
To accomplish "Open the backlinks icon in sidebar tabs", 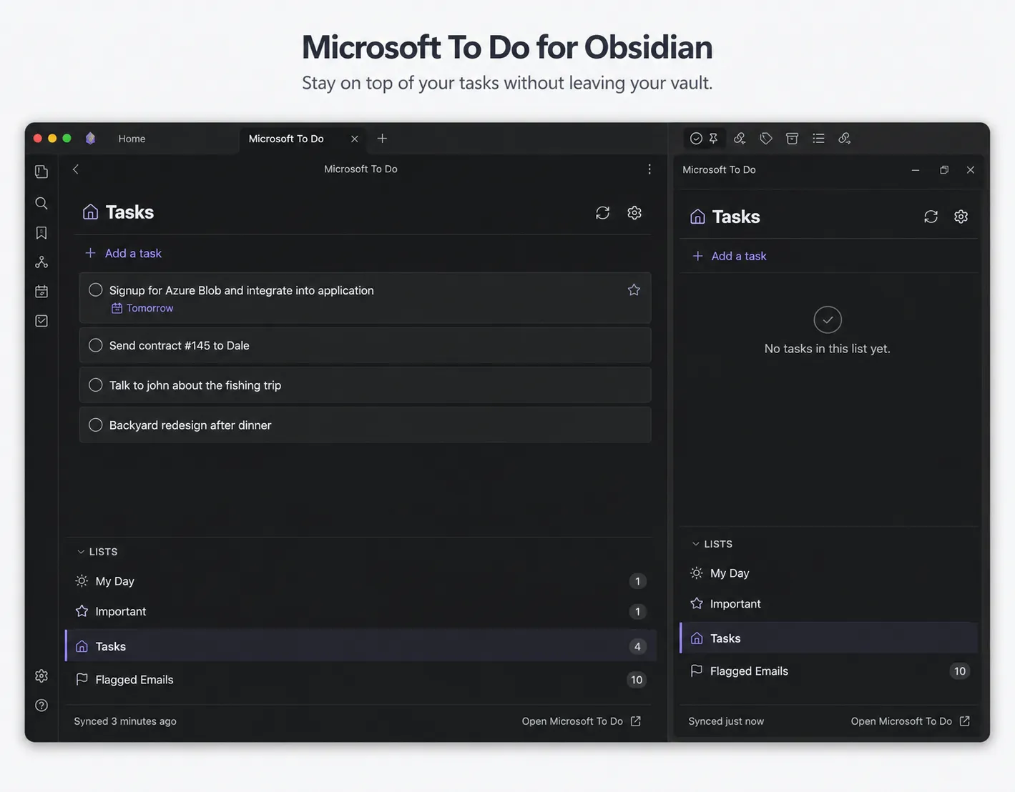I will pyautogui.click(x=740, y=138).
